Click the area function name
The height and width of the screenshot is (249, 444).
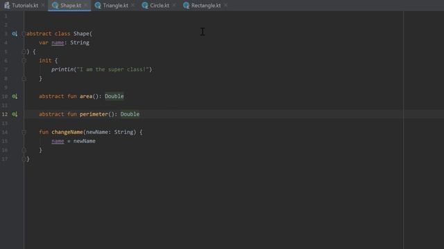[x=86, y=96]
